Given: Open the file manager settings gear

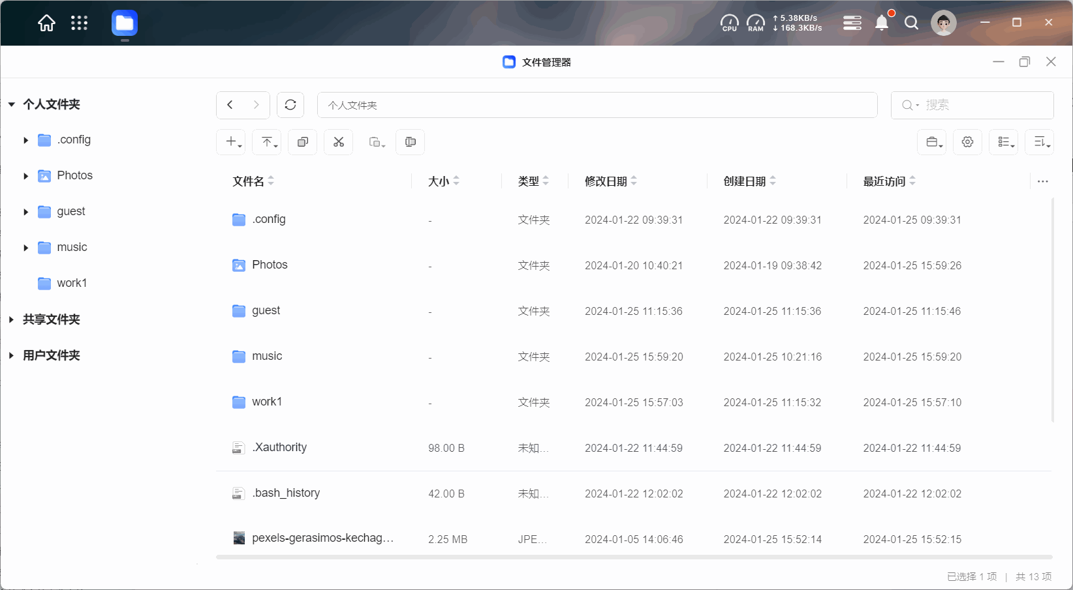Looking at the screenshot, I should [968, 142].
